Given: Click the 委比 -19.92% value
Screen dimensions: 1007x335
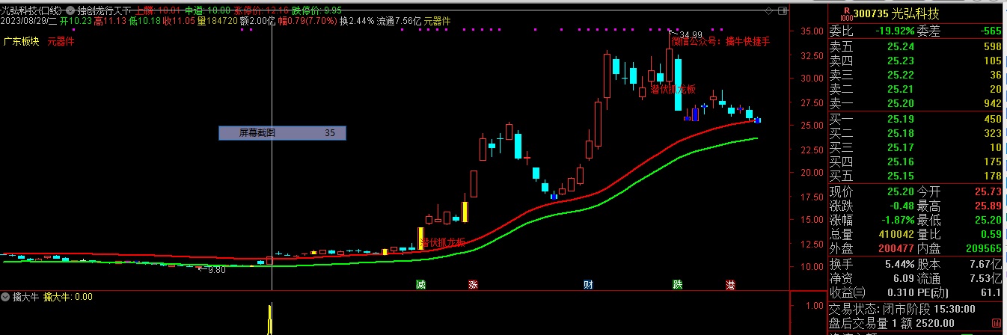Looking at the screenshot, I should pyautogui.click(x=894, y=31).
